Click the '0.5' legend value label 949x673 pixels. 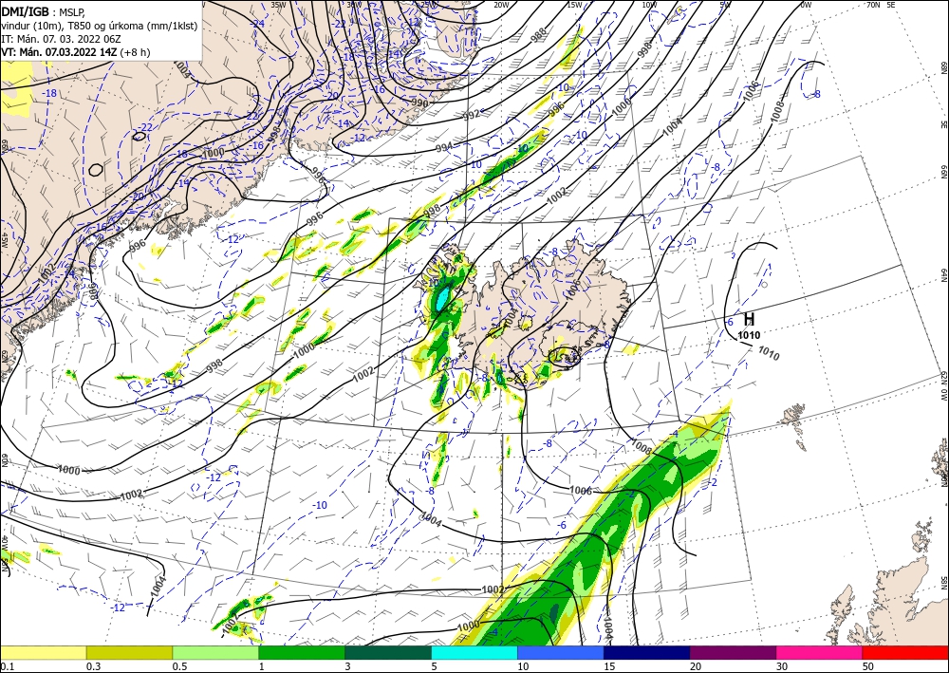point(179,666)
